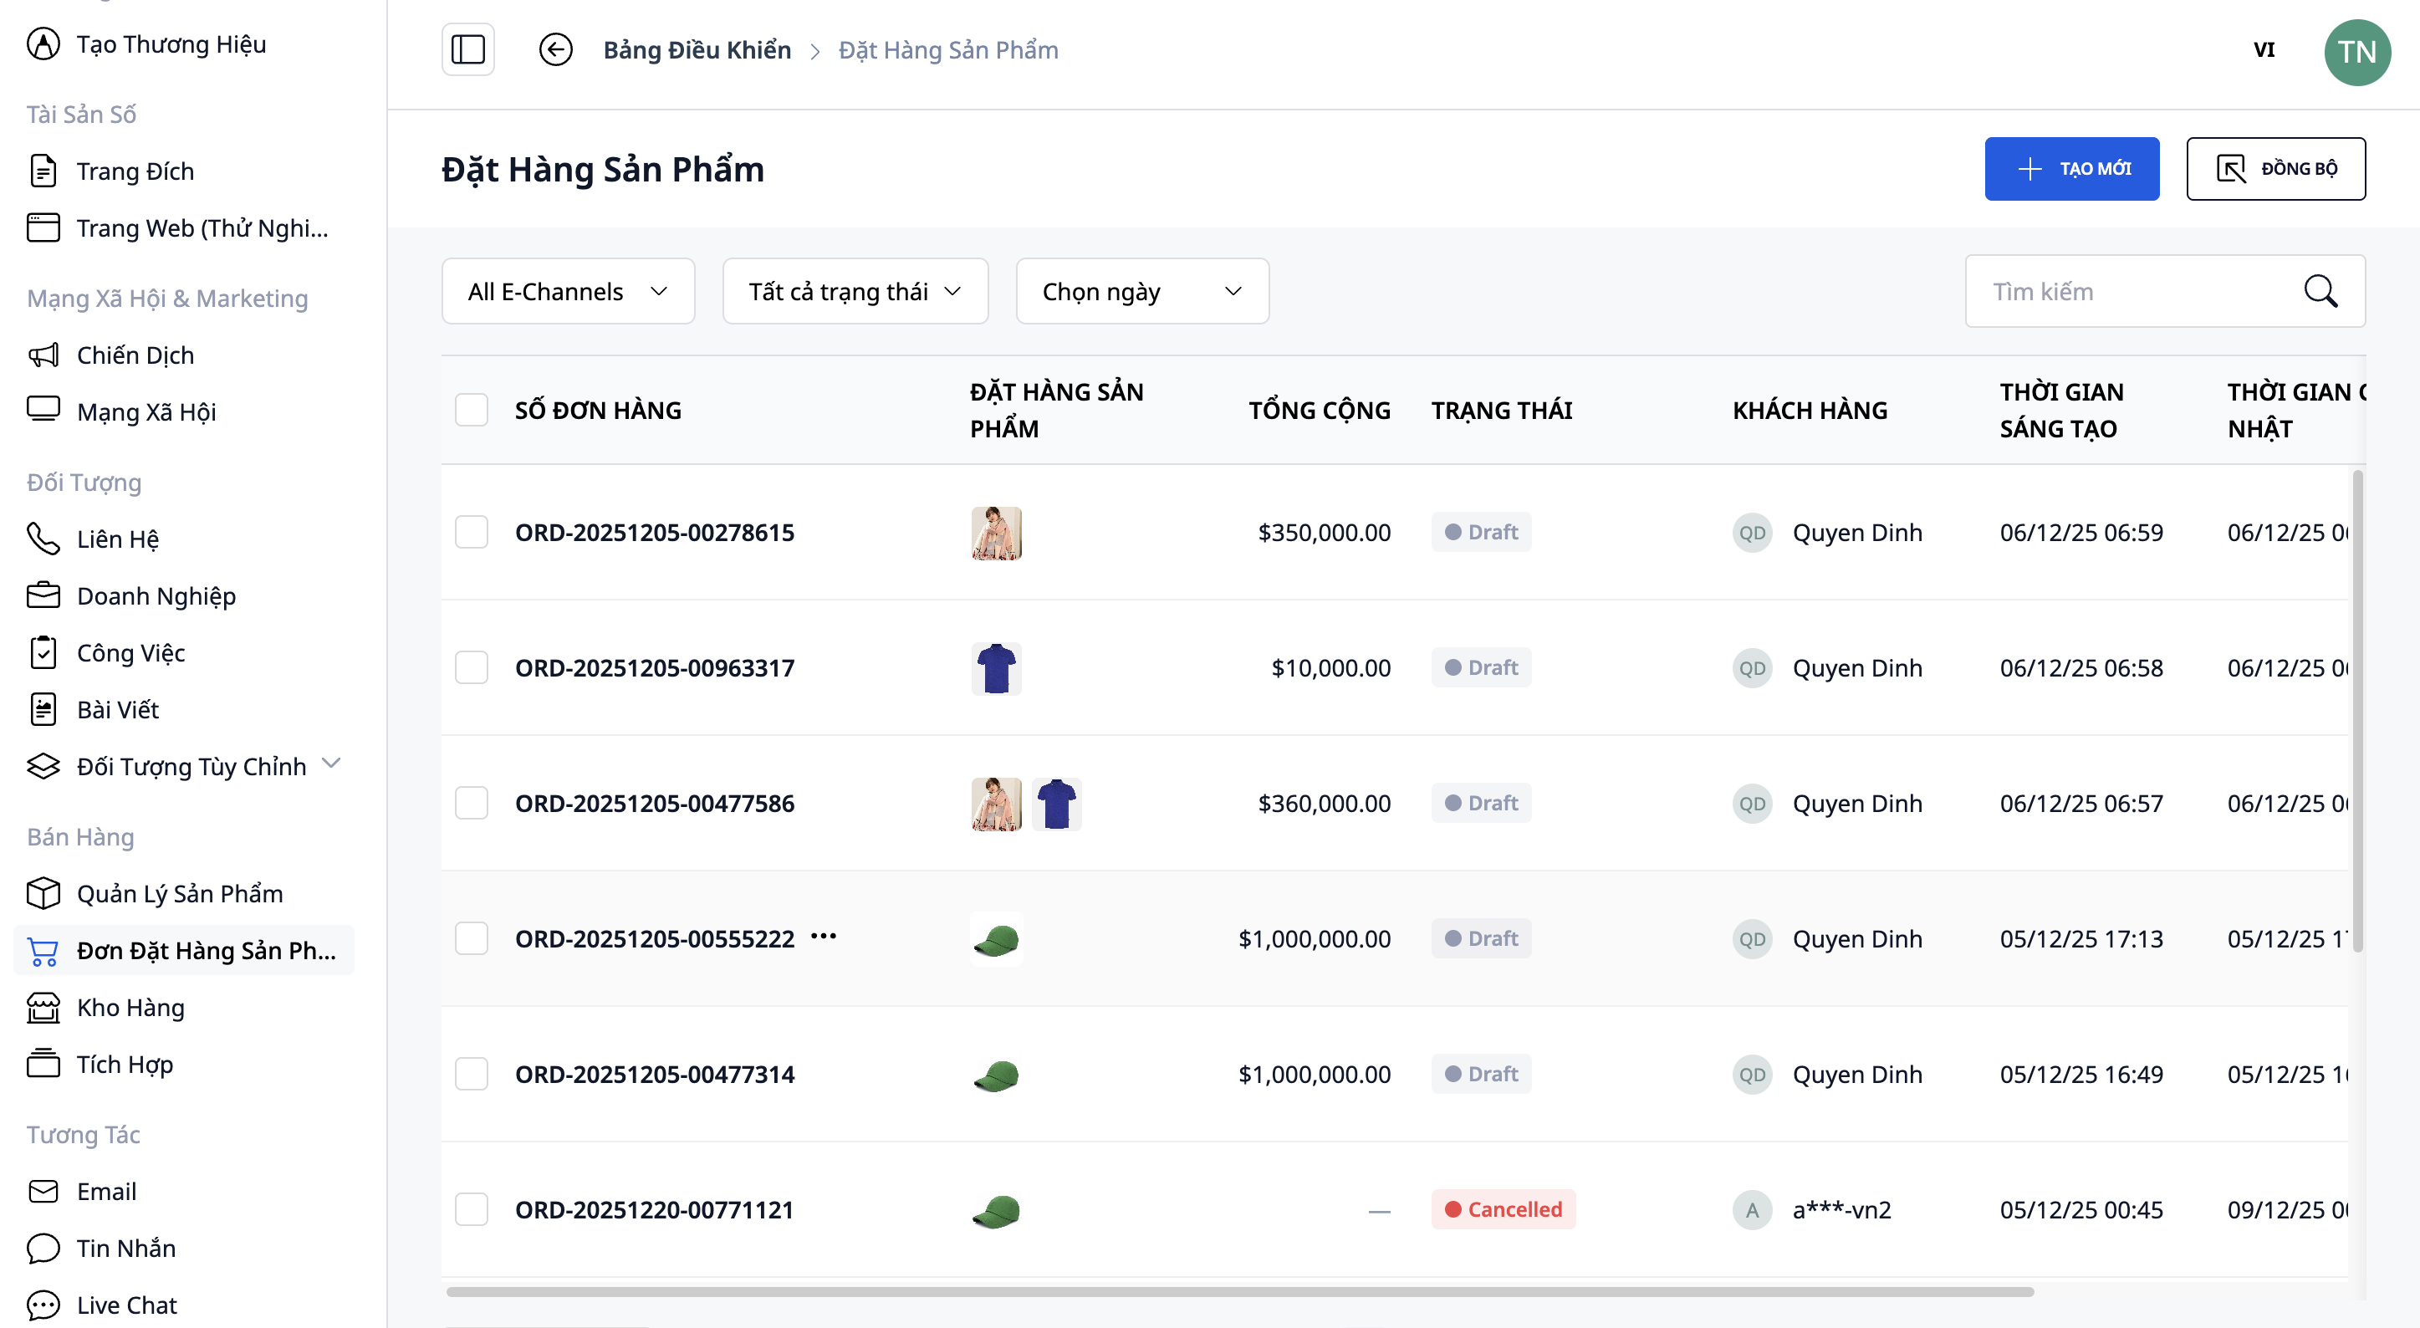
Task: Click the Đồng Bộ button
Action: (2274, 169)
